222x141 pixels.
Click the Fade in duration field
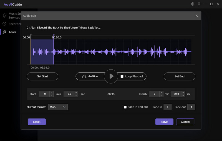168,107
